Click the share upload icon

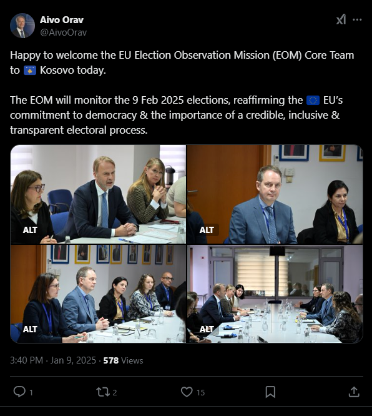click(354, 392)
